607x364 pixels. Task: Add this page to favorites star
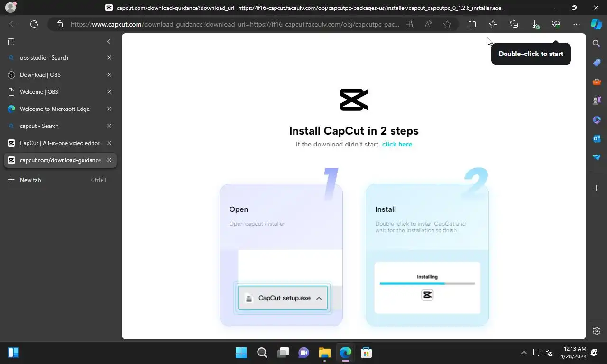(x=447, y=24)
